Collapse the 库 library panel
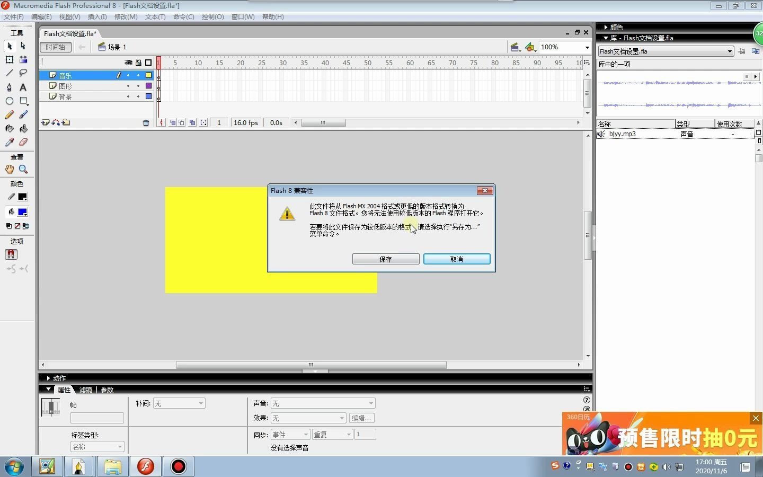This screenshot has height=477, width=763. [606, 38]
